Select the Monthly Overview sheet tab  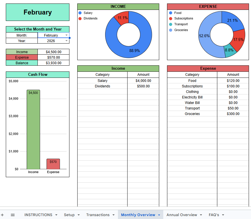click(138, 215)
